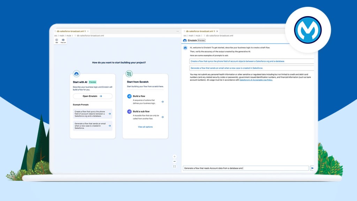Click the Add icon in canvas toolbar
The height and width of the screenshot is (201, 357).
click(x=57, y=40)
